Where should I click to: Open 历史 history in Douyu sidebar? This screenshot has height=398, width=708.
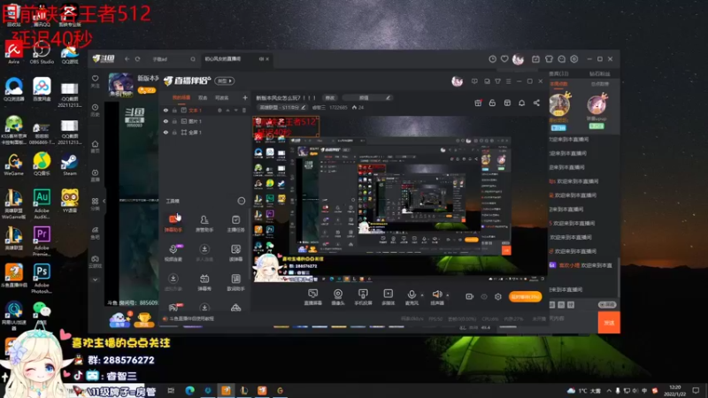[x=96, y=110]
